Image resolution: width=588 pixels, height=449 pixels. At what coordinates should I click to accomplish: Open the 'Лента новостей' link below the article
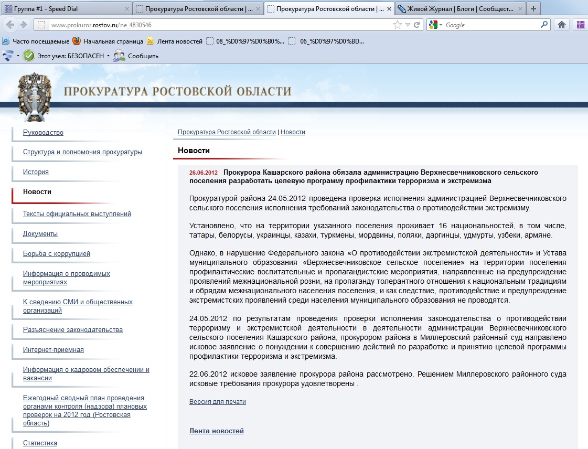coord(216,431)
